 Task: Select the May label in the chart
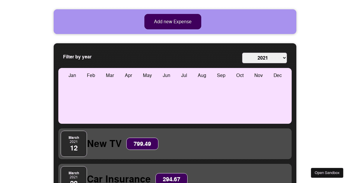147,76
